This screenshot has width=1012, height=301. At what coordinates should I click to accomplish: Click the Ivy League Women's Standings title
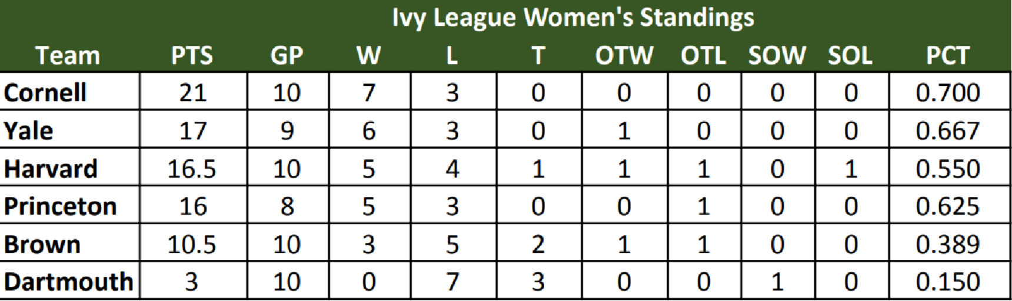point(572,18)
